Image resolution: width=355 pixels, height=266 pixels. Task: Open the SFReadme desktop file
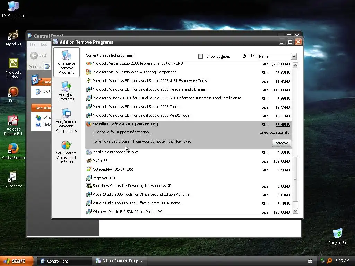pyautogui.click(x=13, y=180)
